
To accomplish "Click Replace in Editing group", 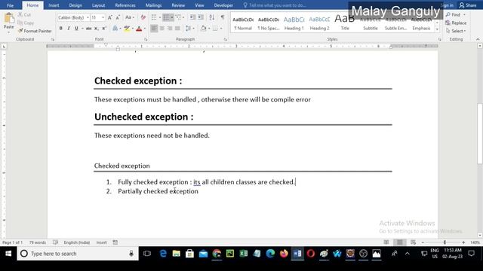I will [456, 23].
